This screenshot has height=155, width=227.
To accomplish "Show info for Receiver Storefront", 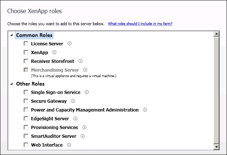I will coord(81,61).
